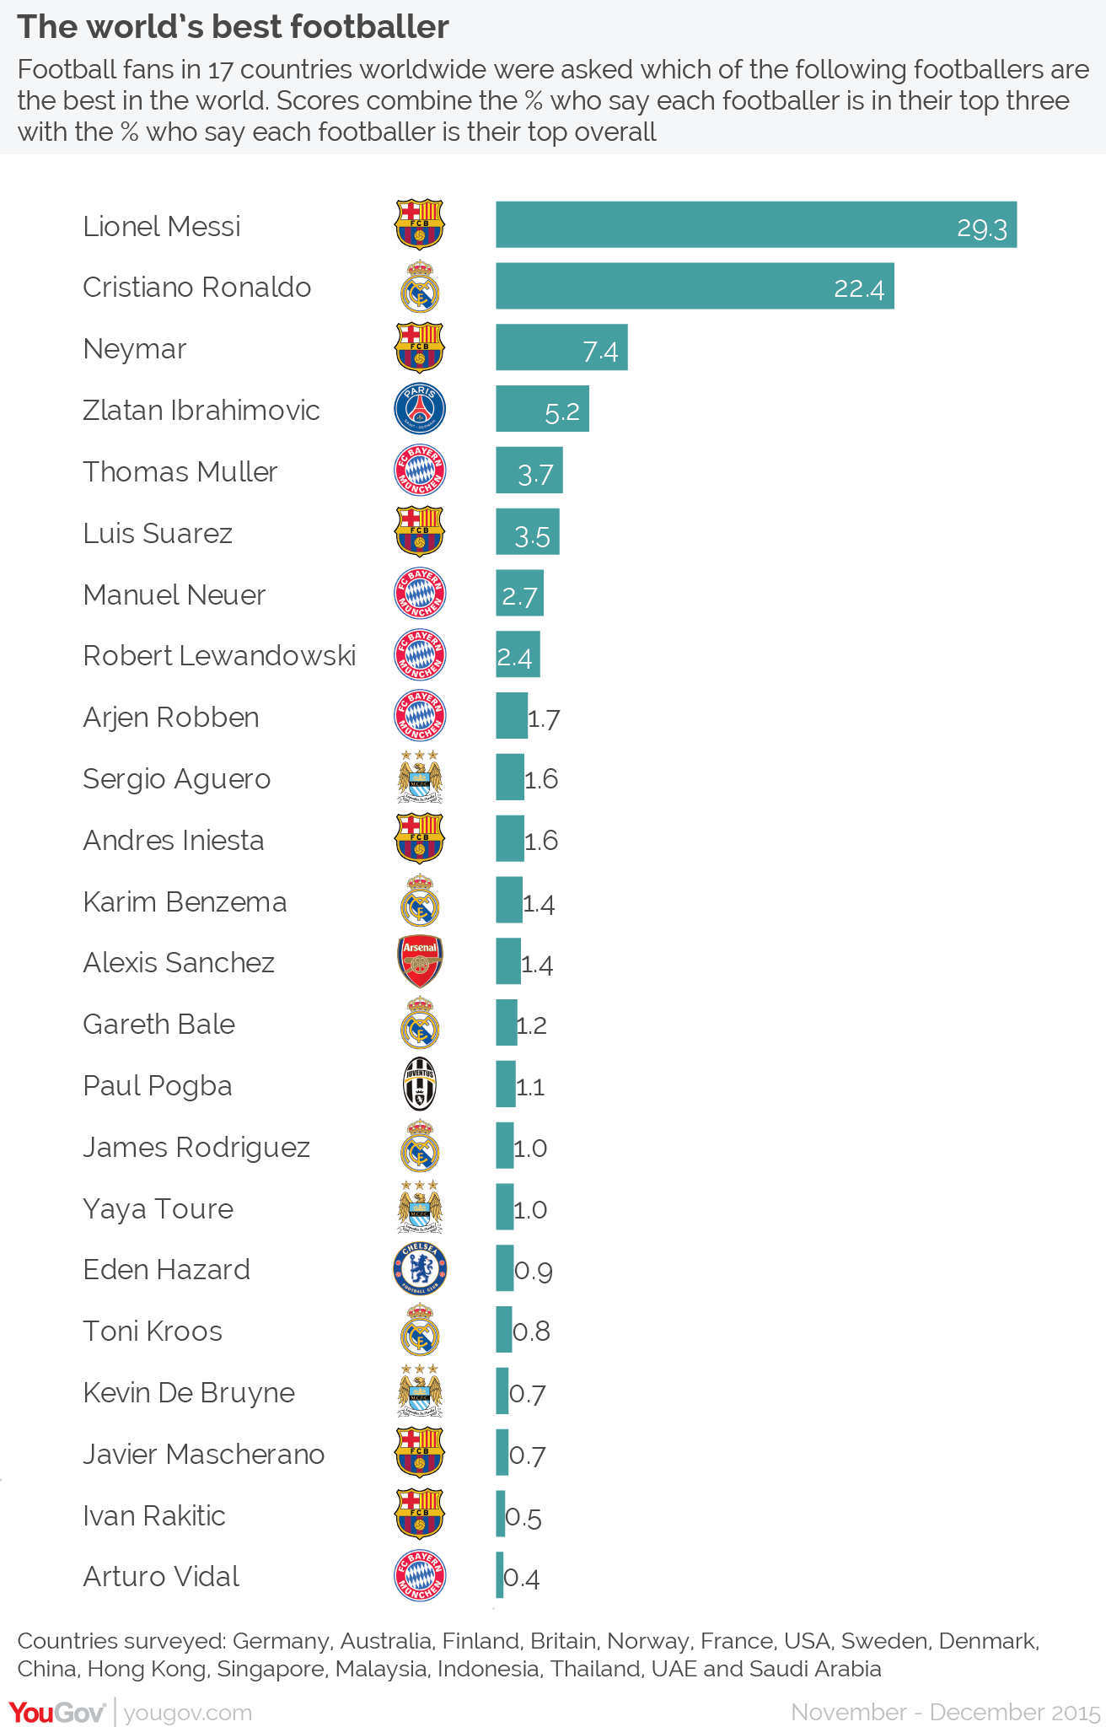Click the YouGov logo
Viewport: 1106px width, 1727px height.
tap(57, 1712)
